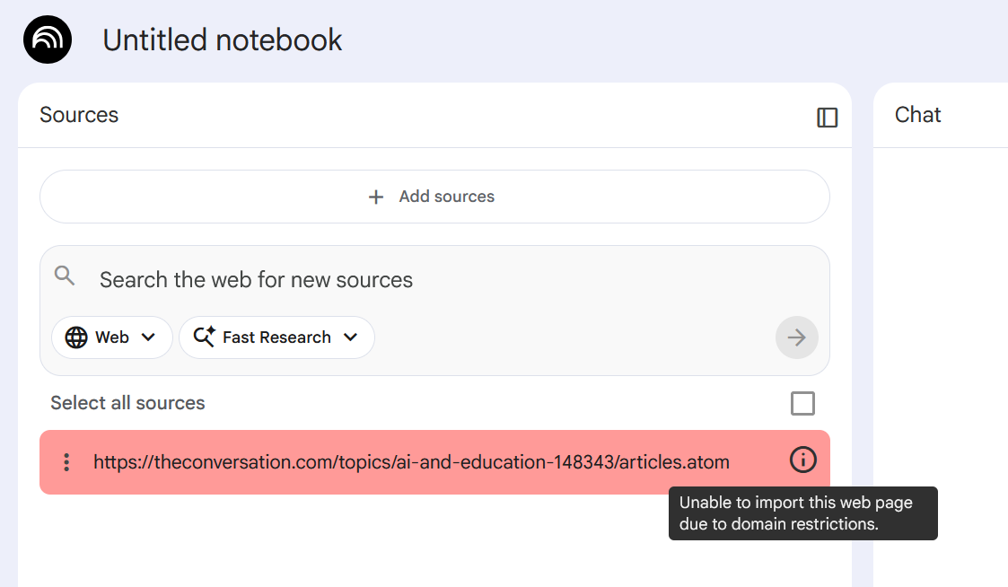
Task: Open the three-dot menu on the failed source
Action: pos(66,461)
